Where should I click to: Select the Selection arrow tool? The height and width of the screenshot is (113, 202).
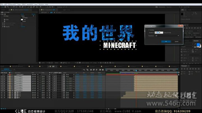[3, 7]
